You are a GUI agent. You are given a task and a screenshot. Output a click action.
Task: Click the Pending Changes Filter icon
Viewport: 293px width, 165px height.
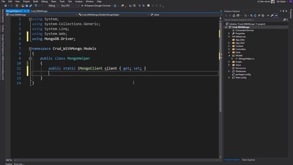click(245, 16)
